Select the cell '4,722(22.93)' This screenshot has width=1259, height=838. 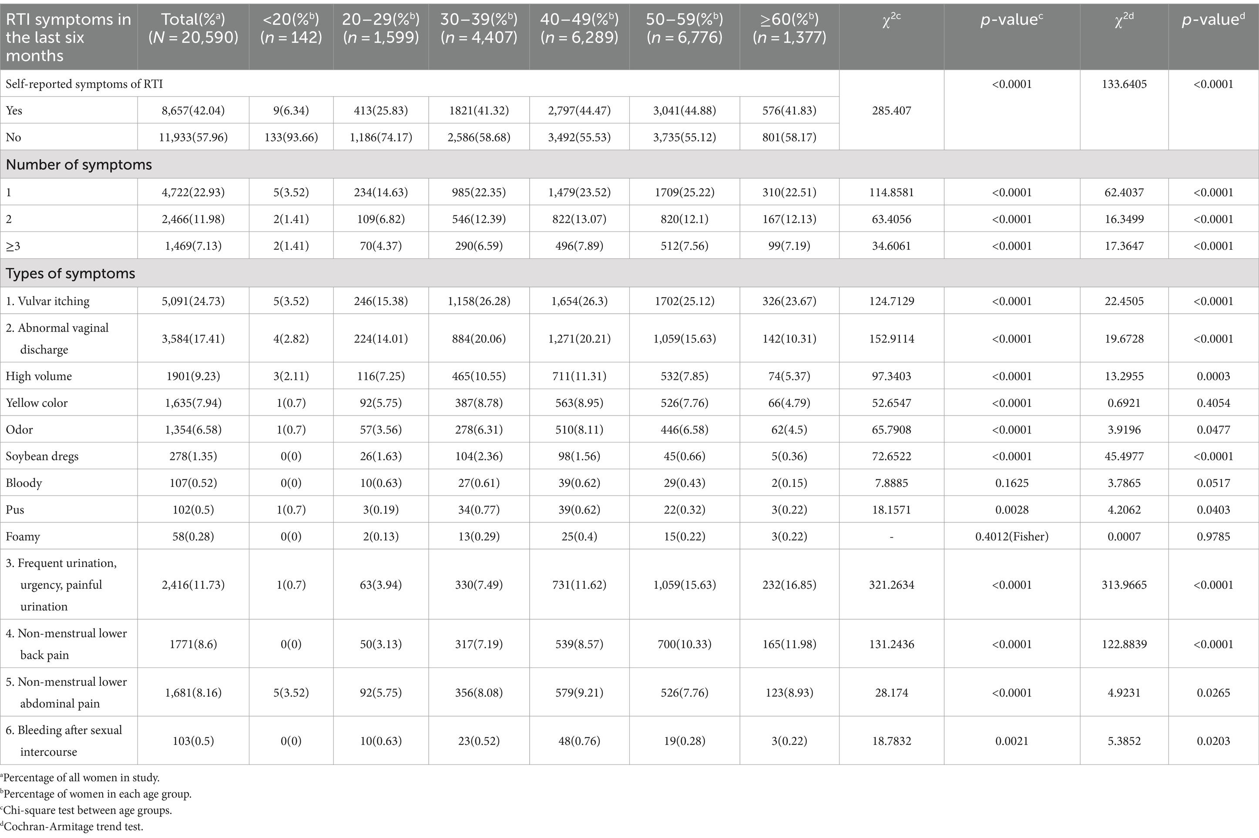pos(194,192)
